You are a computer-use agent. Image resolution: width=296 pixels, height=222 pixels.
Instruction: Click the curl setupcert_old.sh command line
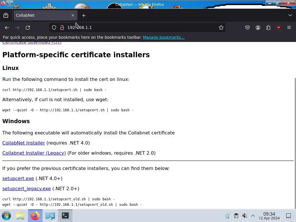point(58,199)
